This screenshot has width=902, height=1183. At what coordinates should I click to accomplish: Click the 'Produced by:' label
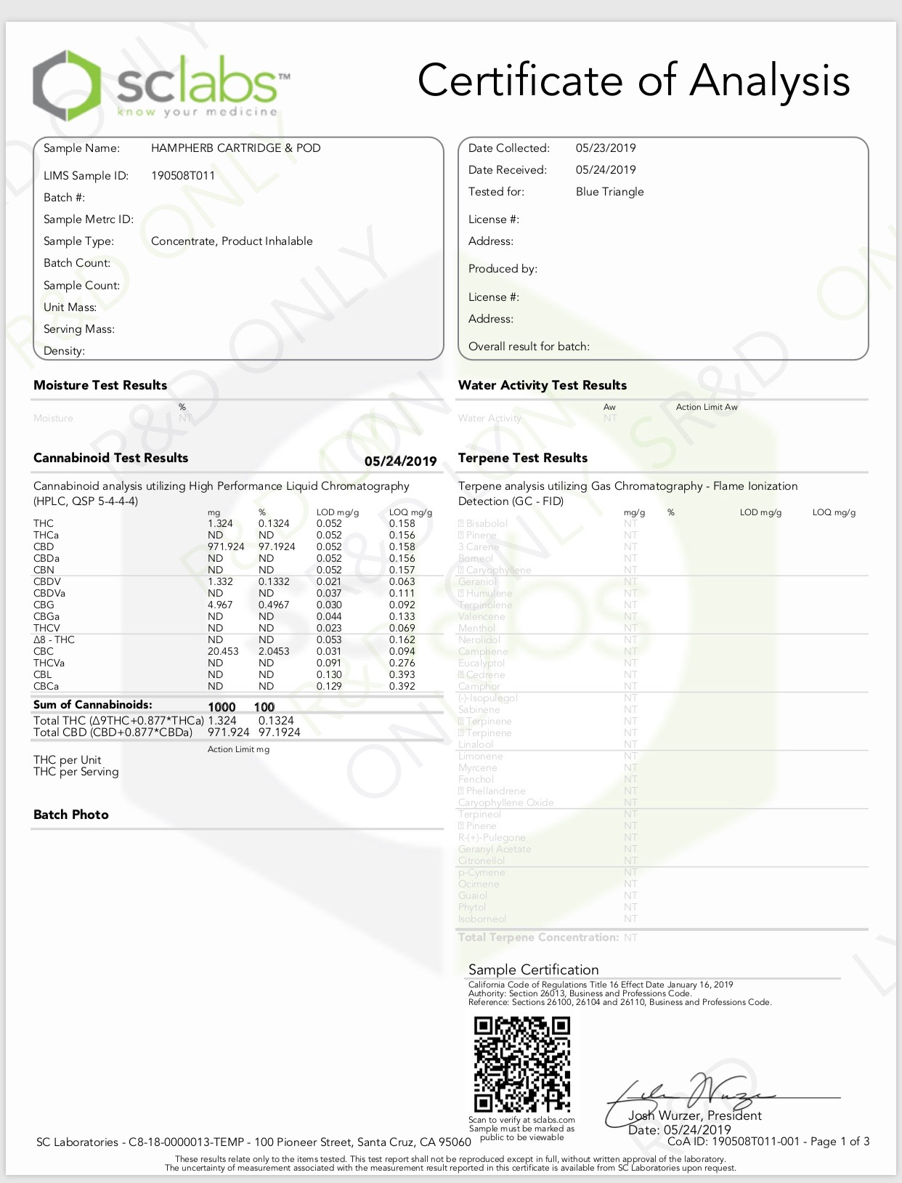tap(503, 269)
